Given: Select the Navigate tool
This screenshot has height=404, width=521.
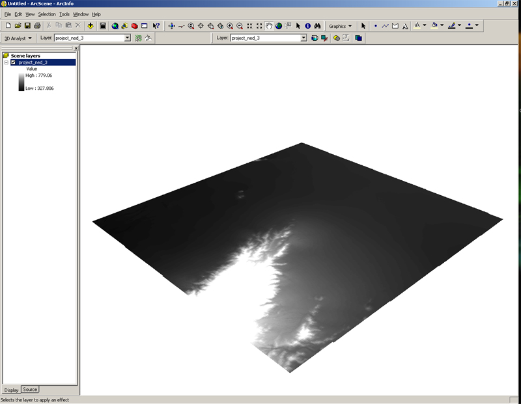Looking at the screenshot, I should point(171,26).
